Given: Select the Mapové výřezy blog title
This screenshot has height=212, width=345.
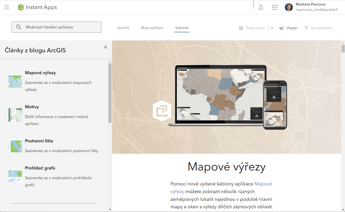Looking at the screenshot, I should point(40,73).
